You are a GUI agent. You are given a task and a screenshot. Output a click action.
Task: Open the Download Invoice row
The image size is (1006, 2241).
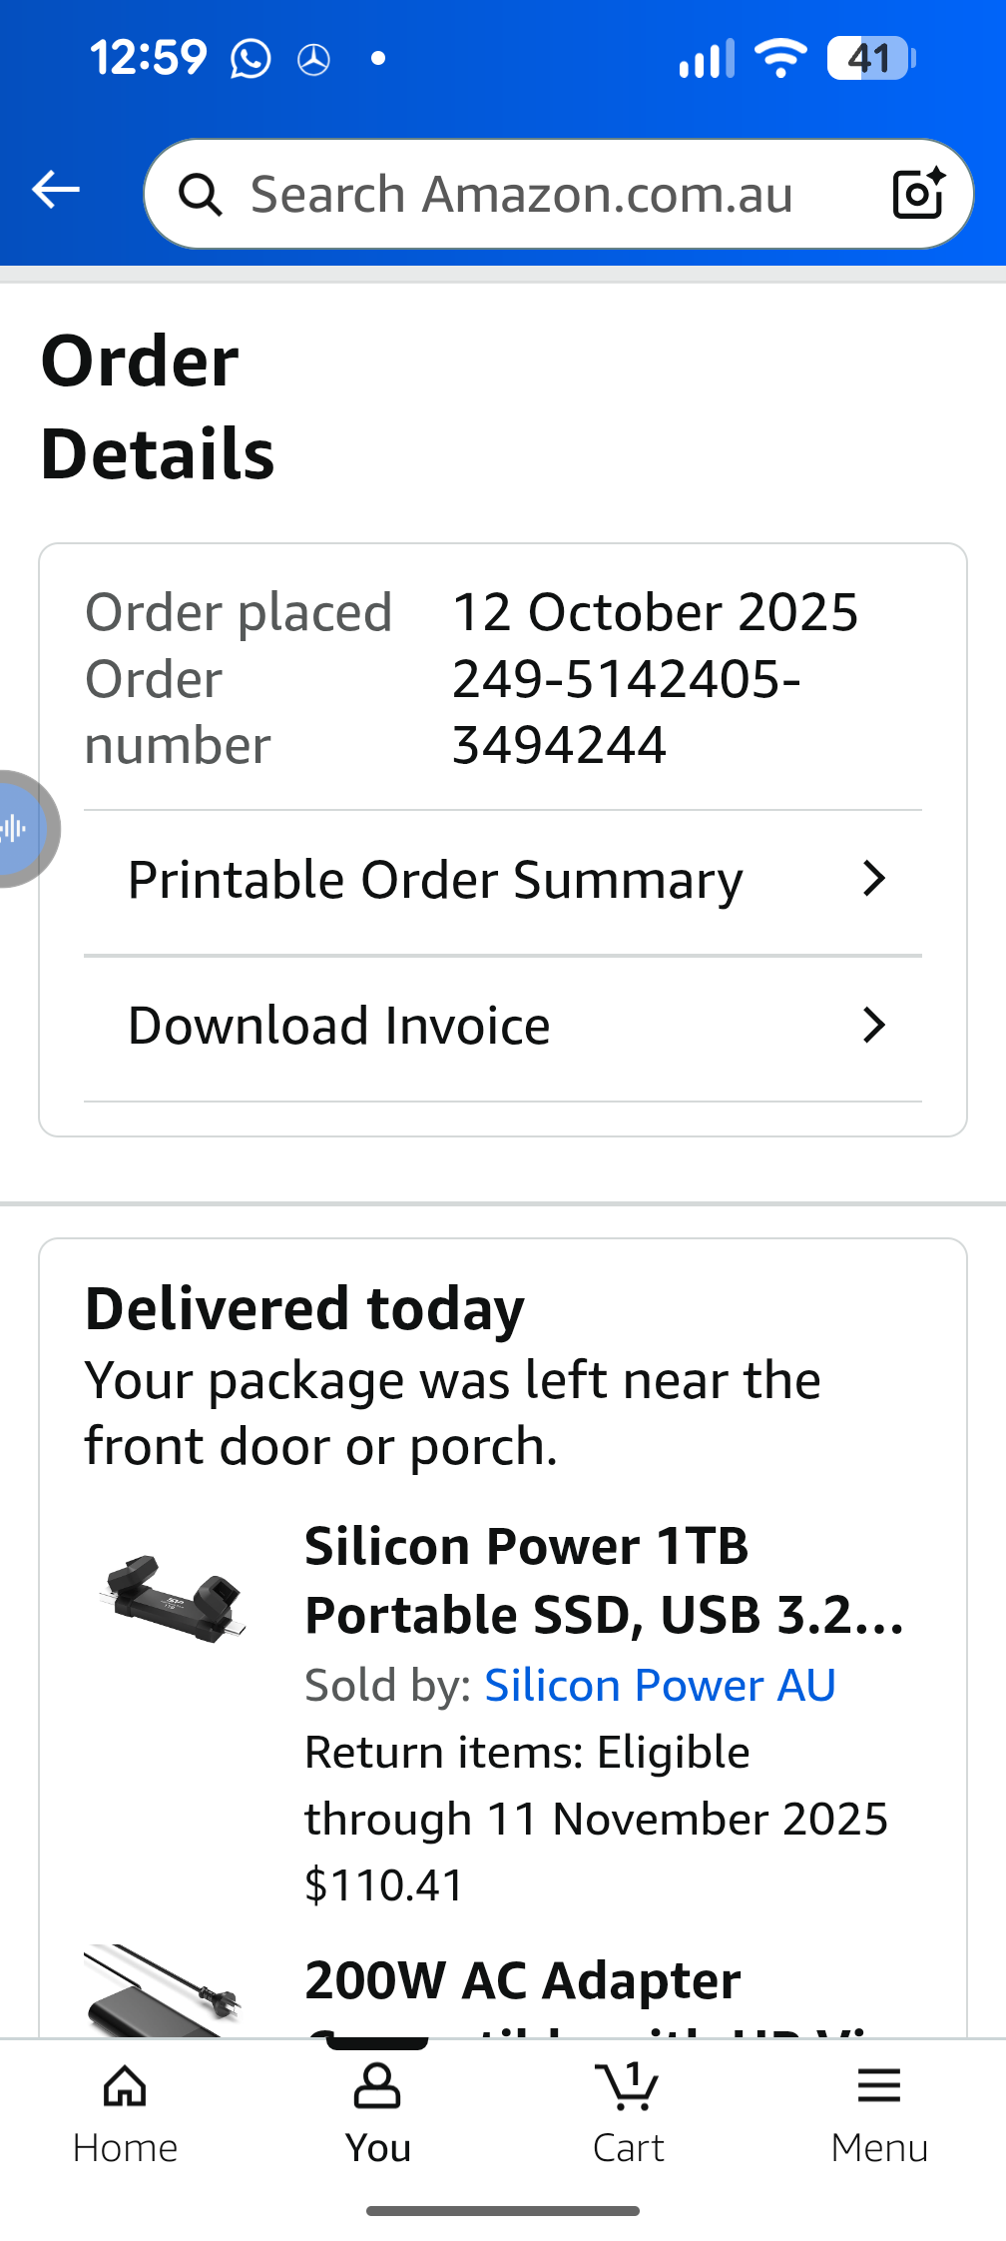339,1027
